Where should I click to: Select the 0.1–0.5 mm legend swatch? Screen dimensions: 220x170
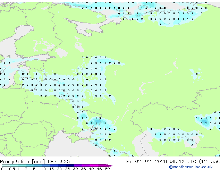click(6, 165)
